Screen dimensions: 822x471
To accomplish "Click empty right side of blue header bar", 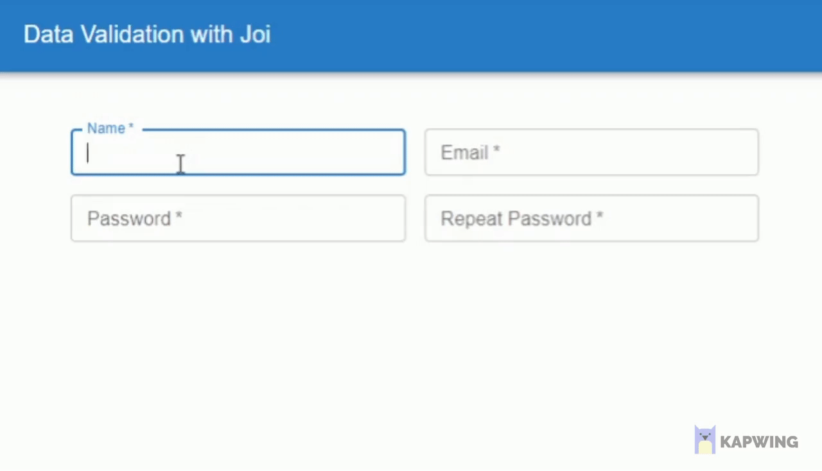I will pos(578,35).
